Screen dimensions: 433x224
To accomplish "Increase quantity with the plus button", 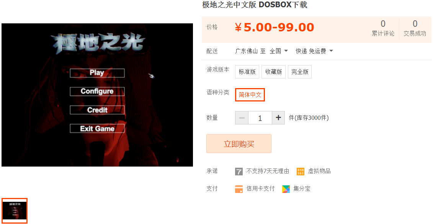I will [278, 118].
